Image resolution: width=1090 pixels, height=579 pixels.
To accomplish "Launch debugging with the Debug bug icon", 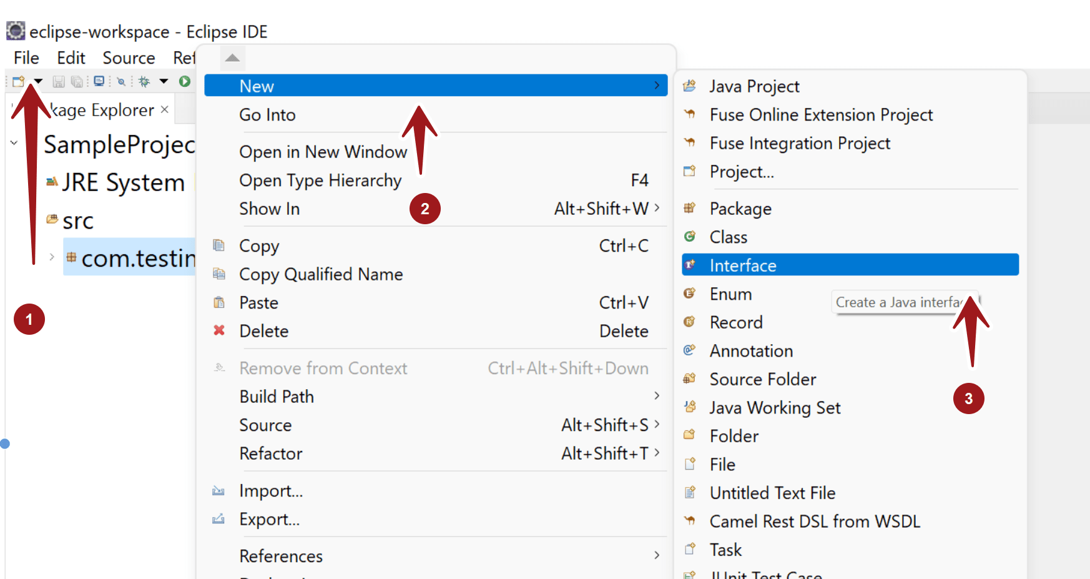I will pyautogui.click(x=144, y=81).
